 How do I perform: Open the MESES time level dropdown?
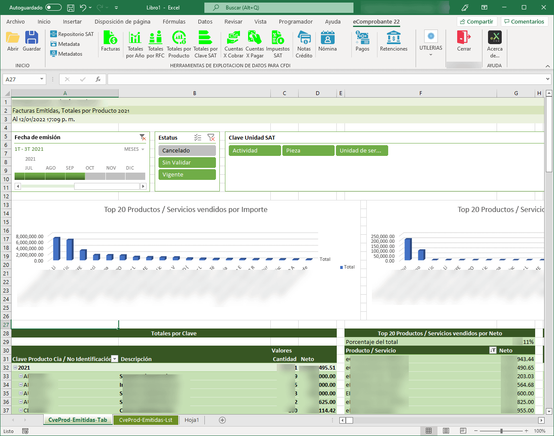tap(134, 149)
